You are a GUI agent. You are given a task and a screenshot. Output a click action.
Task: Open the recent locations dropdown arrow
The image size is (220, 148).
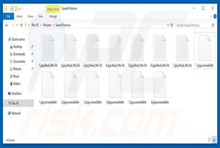click(x=17, y=25)
